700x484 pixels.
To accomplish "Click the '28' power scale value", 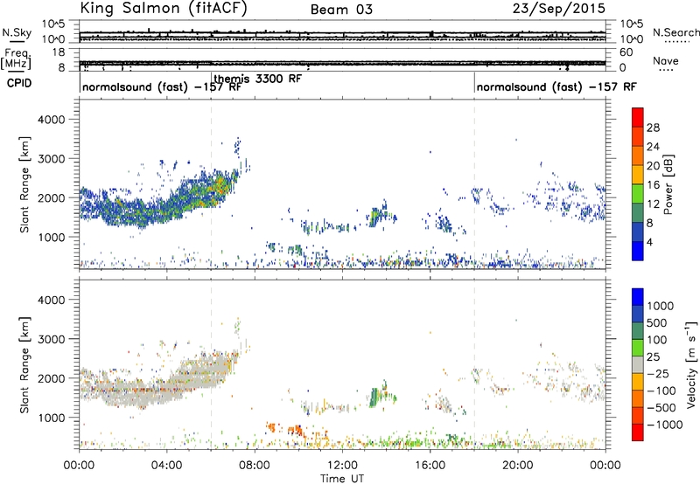I will (x=653, y=128).
